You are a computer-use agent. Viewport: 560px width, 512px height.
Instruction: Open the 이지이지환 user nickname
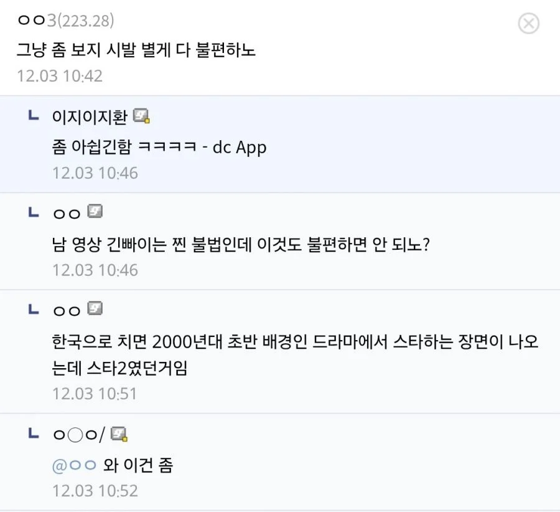click(x=90, y=116)
